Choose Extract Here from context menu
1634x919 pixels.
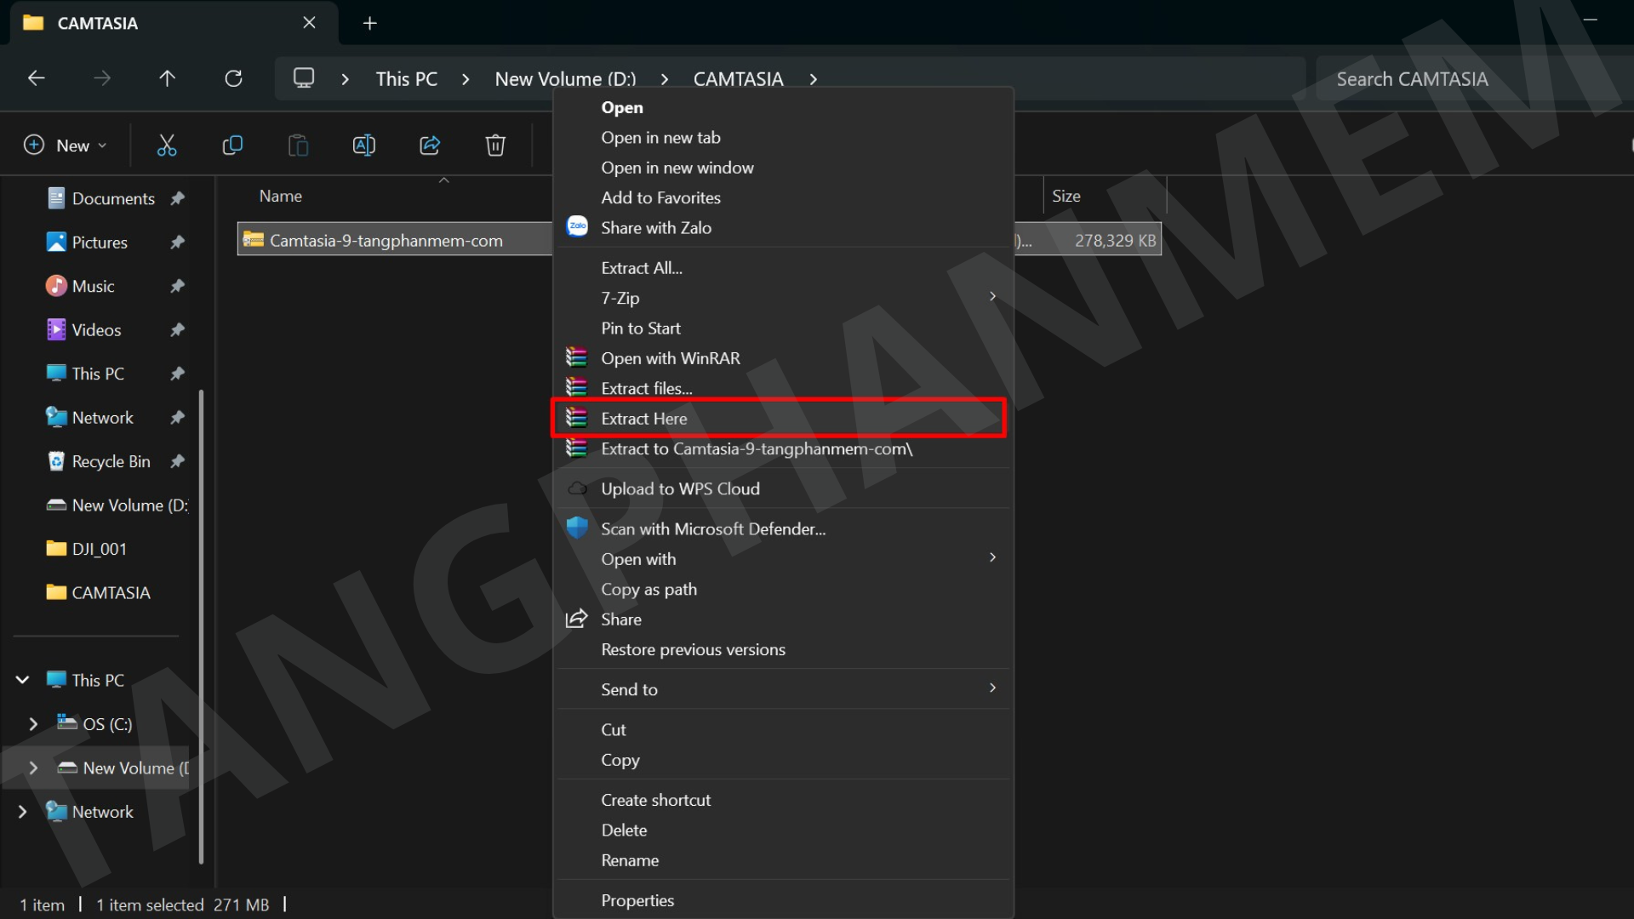tap(779, 418)
